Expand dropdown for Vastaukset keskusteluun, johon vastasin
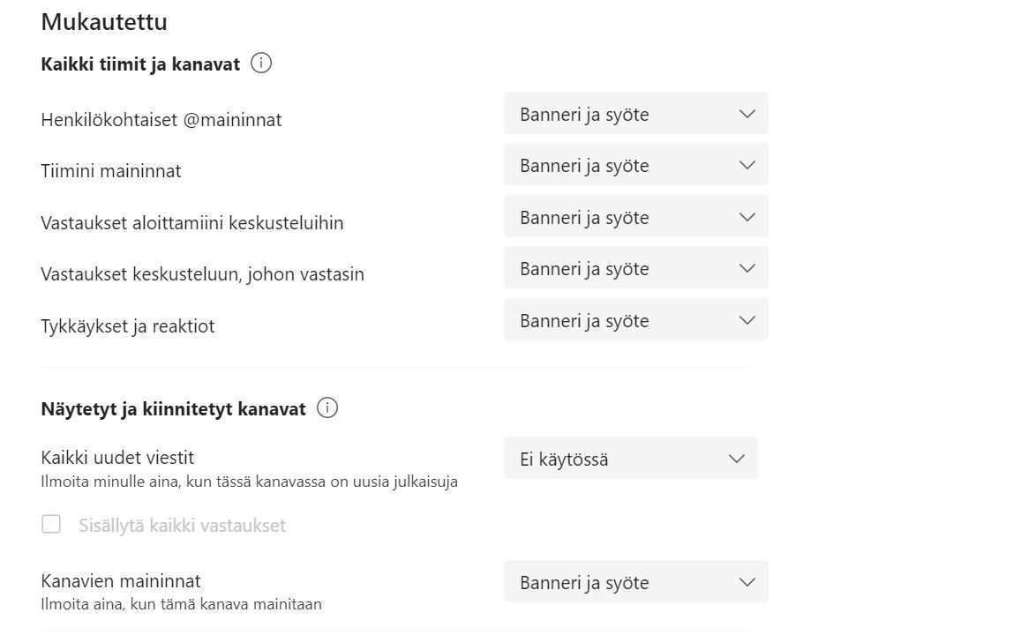This screenshot has width=1028, height=635. (636, 268)
